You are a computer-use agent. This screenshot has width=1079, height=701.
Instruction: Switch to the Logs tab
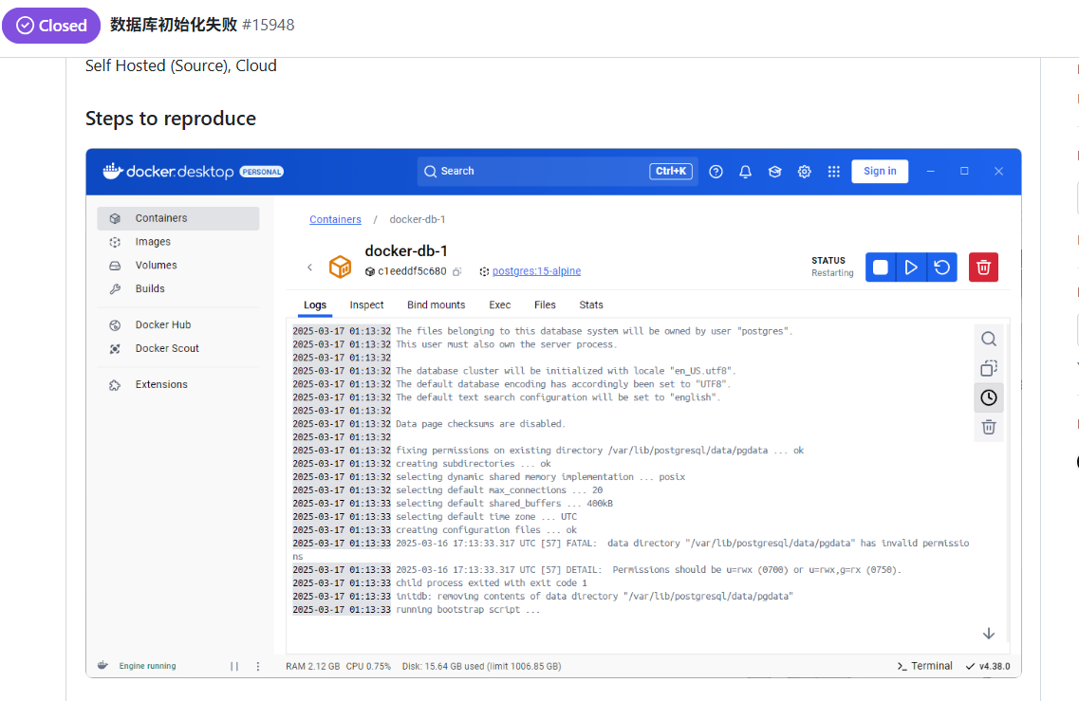(315, 304)
